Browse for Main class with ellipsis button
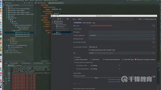Screen dimensions: 161x90 154,26
